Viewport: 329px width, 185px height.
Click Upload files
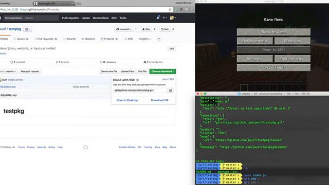tap(127, 71)
